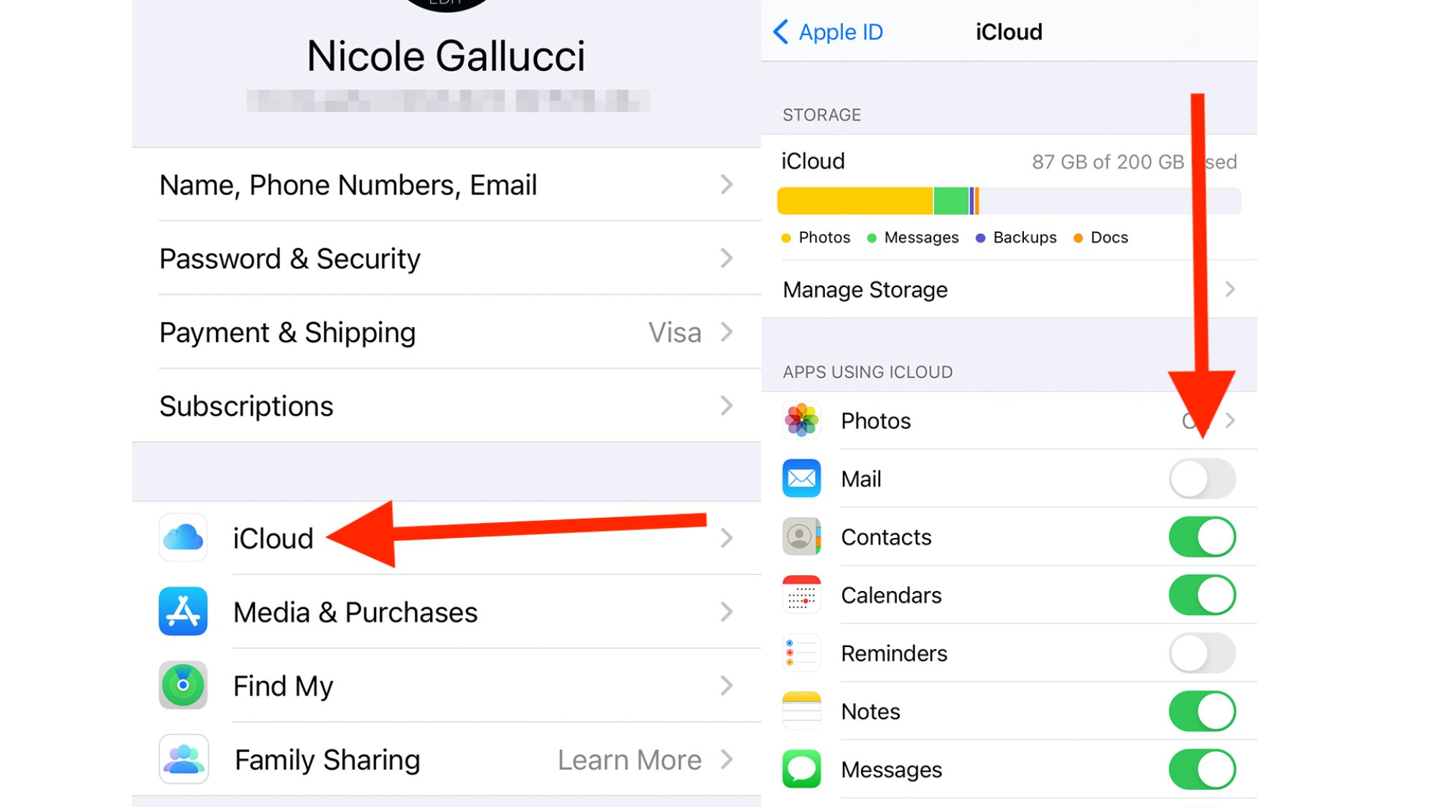The height and width of the screenshot is (807, 1436).
Task: Tap the Nicole Gallucci profile name
Action: tap(446, 56)
